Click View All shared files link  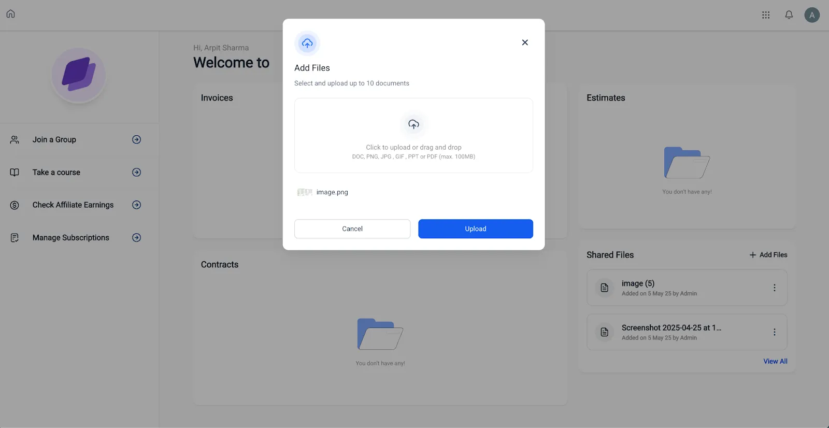(775, 361)
